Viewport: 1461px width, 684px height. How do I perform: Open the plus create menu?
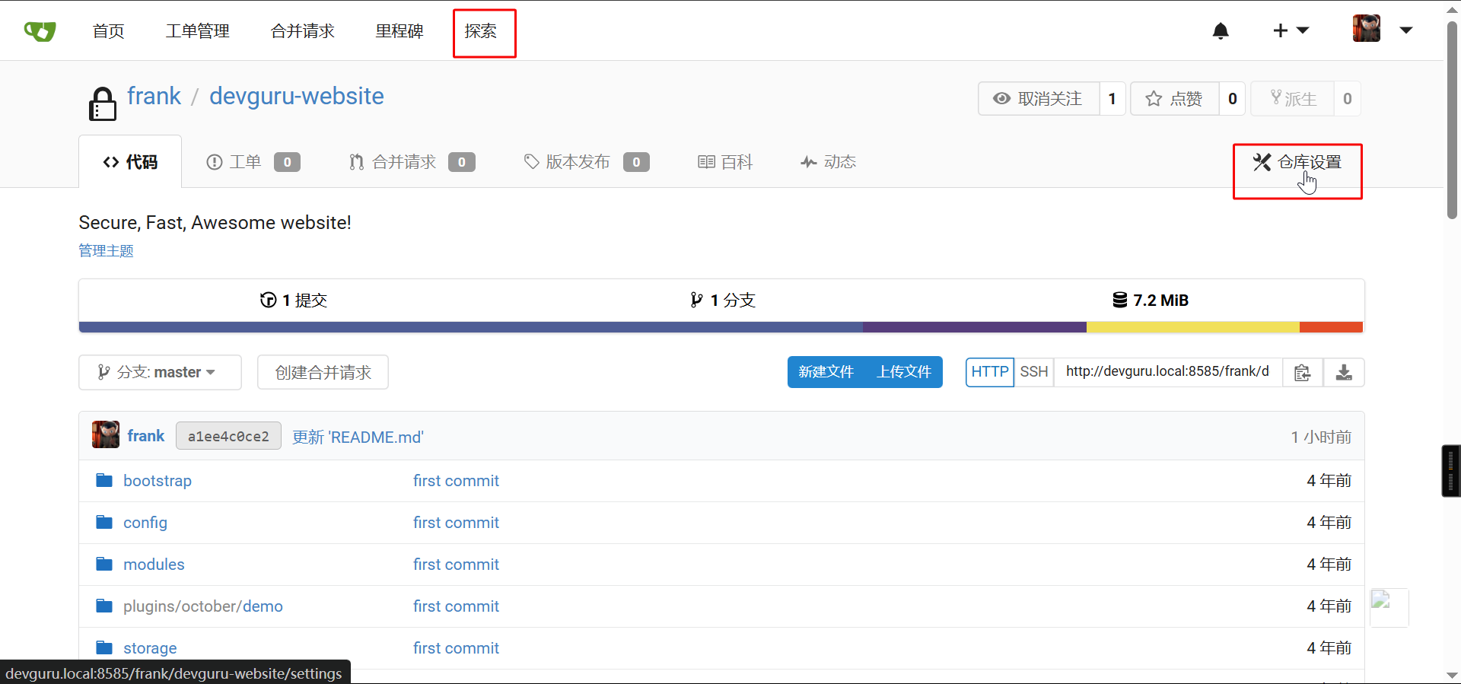(1290, 31)
